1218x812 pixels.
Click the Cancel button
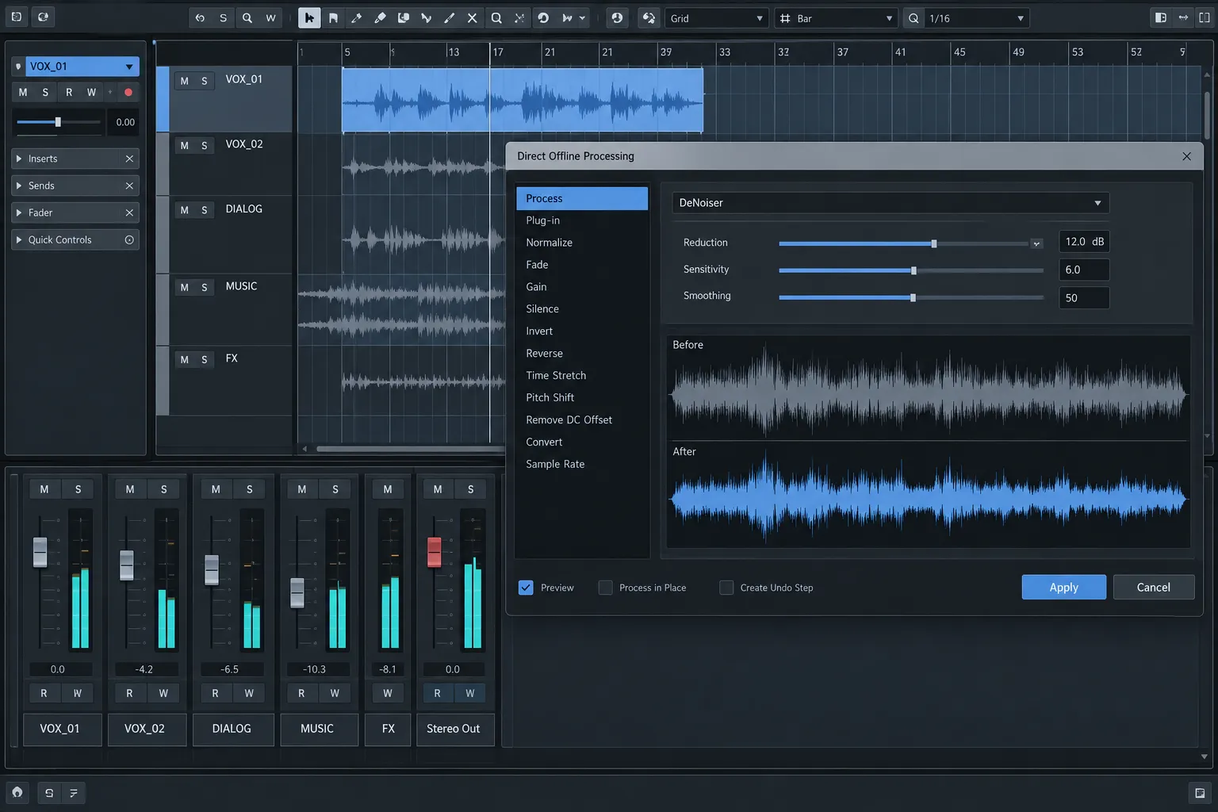(x=1153, y=588)
